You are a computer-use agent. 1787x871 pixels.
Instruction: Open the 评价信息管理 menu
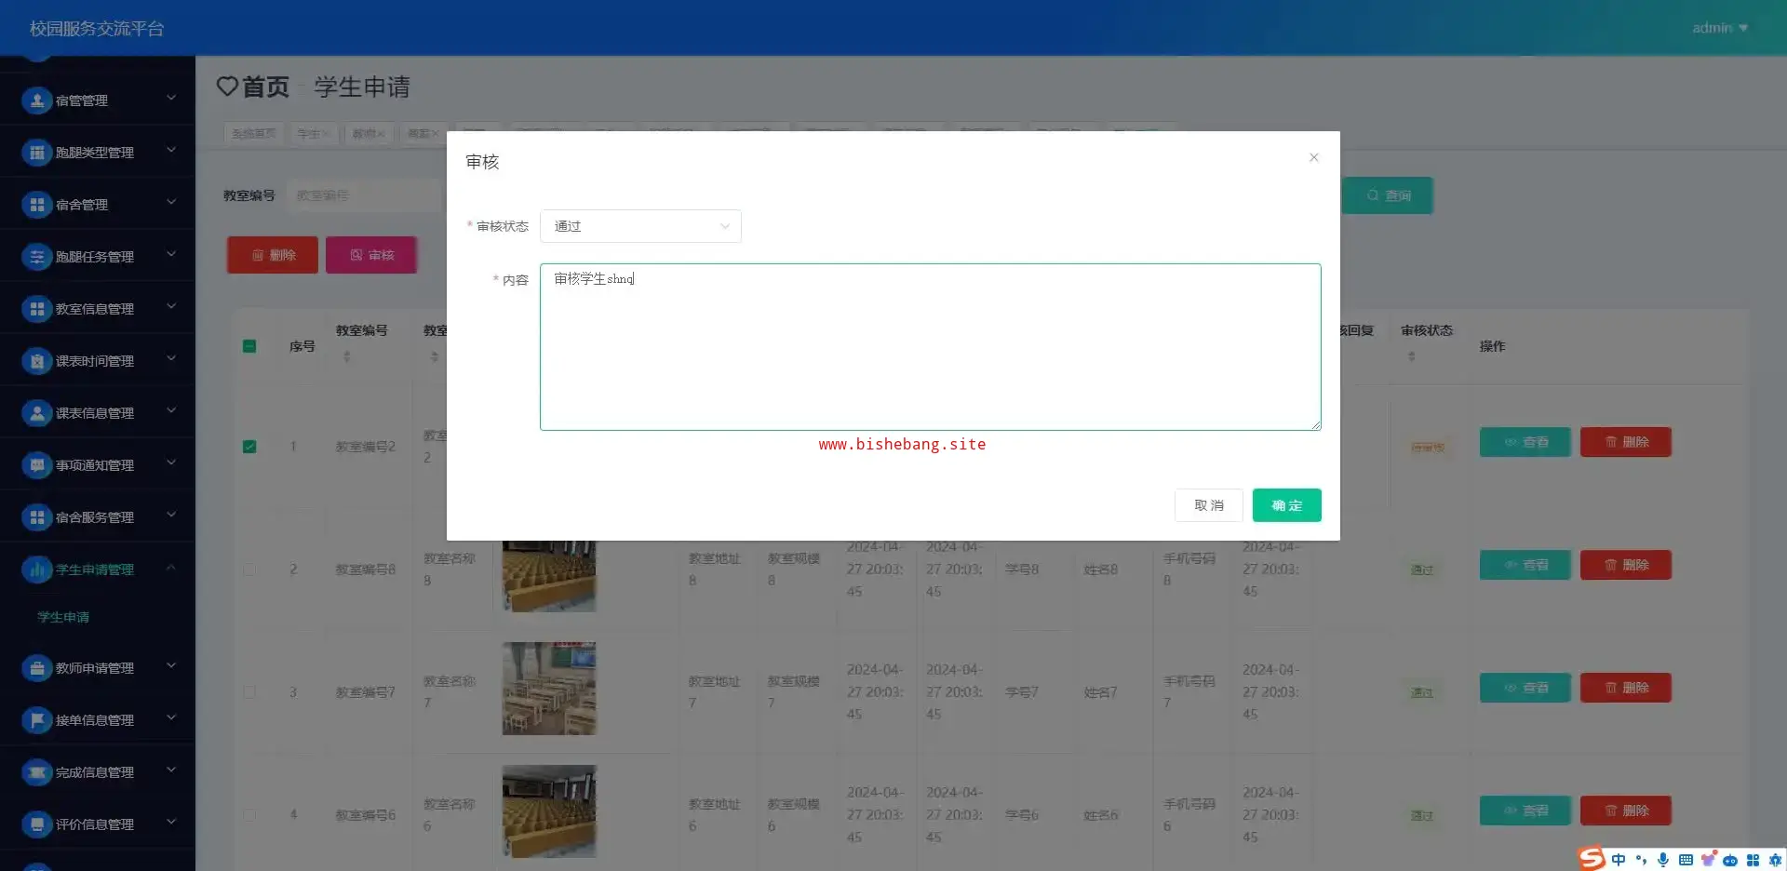click(97, 824)
